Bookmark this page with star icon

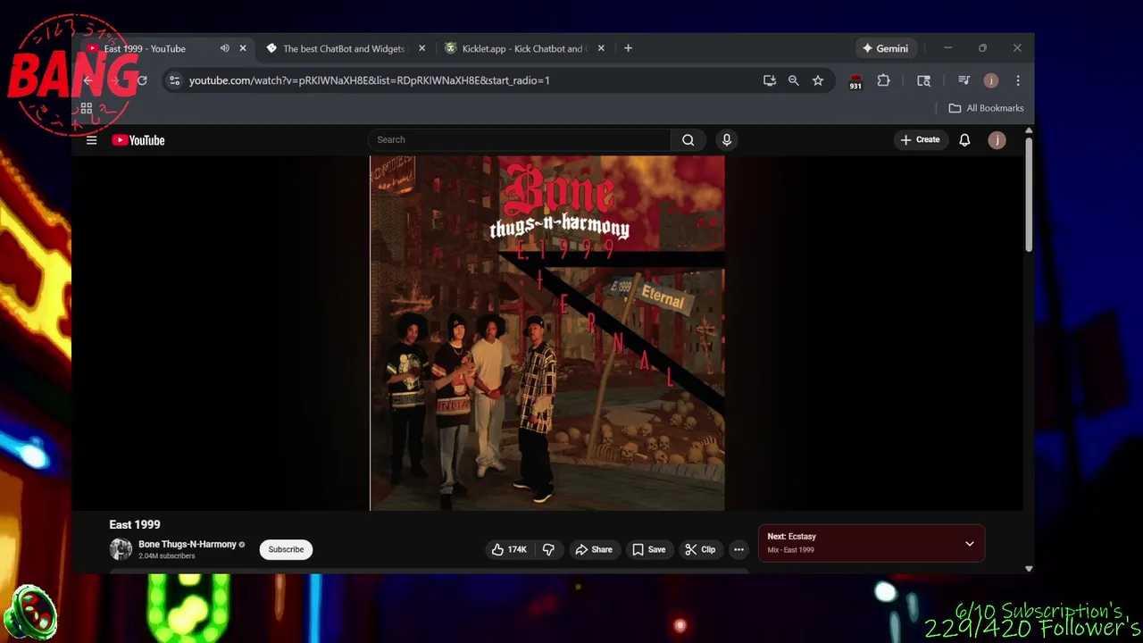click(x=817, y=80)
